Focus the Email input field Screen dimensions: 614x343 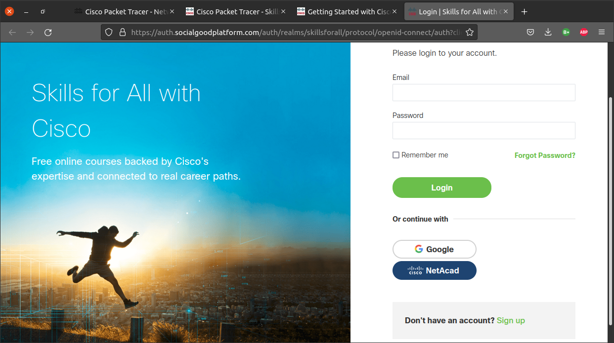click(484, 92)
